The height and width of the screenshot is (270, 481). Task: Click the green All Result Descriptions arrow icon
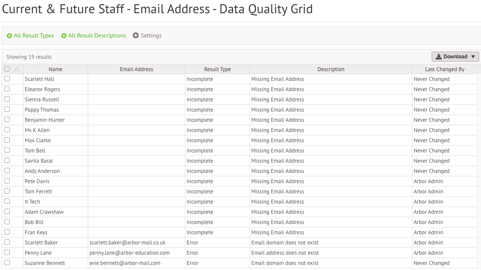[64, 36]
